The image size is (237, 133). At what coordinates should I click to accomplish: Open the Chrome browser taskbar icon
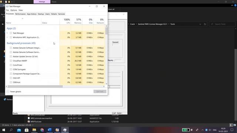click(42, 130)
